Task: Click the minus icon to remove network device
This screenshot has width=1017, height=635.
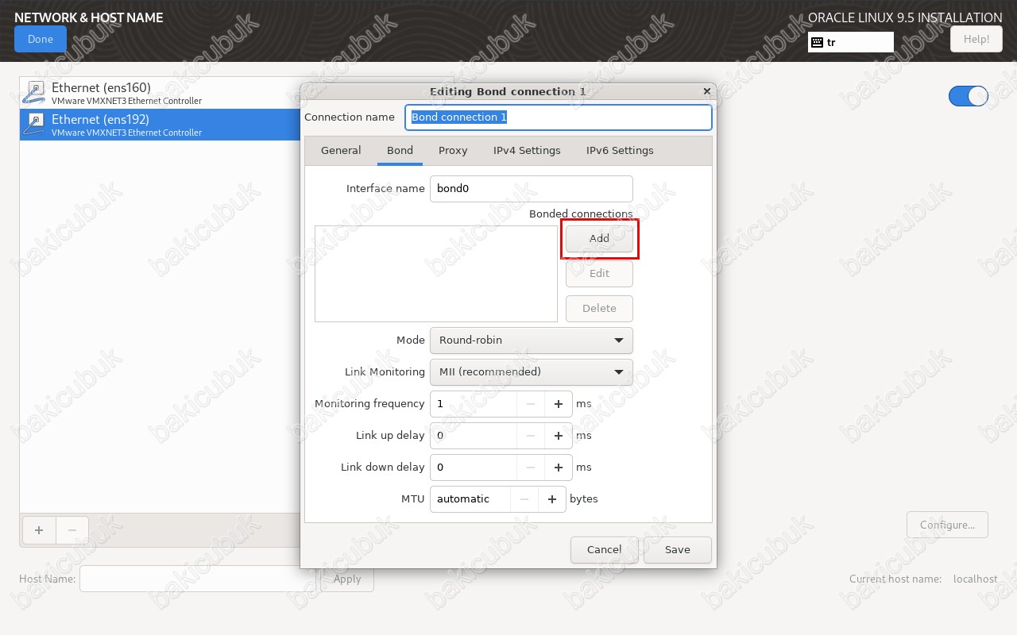Action: 72,530
